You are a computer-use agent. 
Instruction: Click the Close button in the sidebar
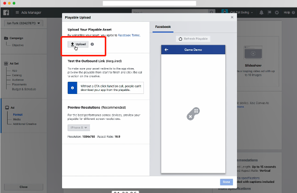tap(23, 187)
